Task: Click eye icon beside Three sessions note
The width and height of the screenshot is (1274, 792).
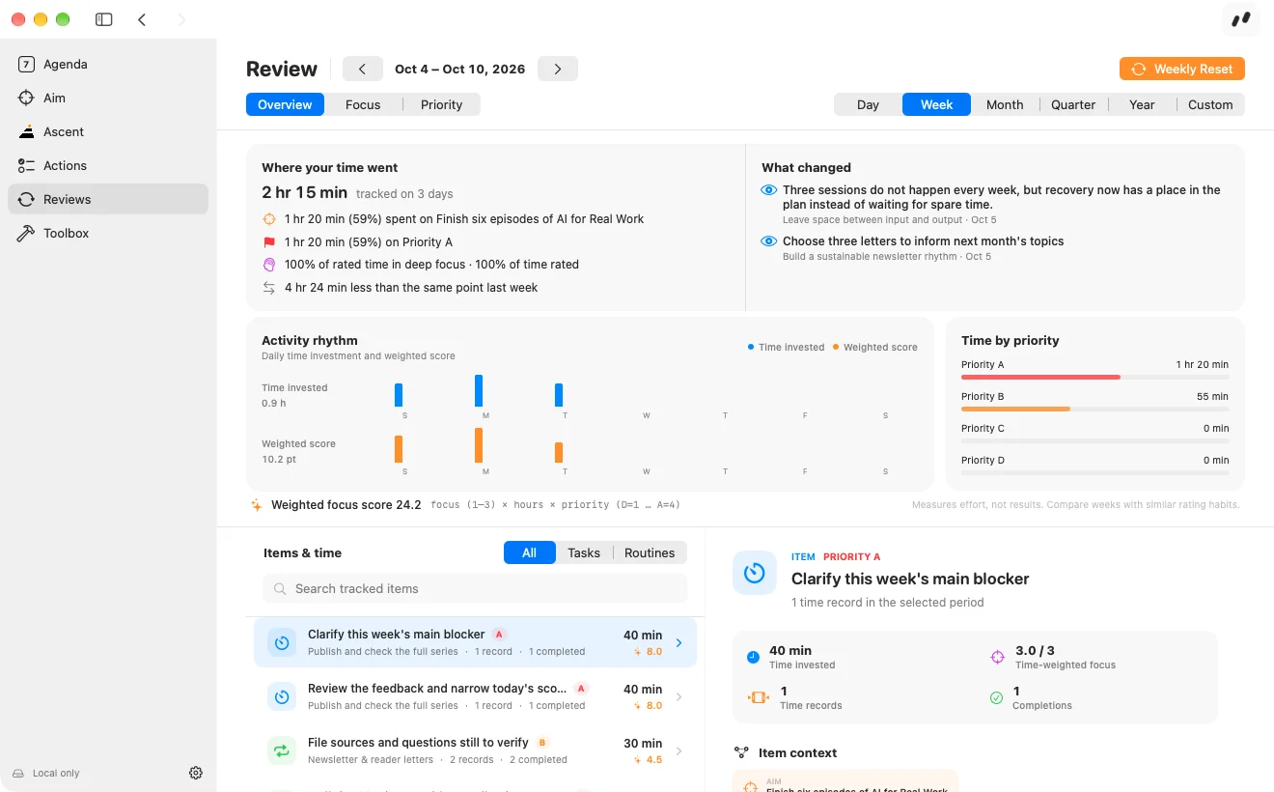Action: coord(769,190)
